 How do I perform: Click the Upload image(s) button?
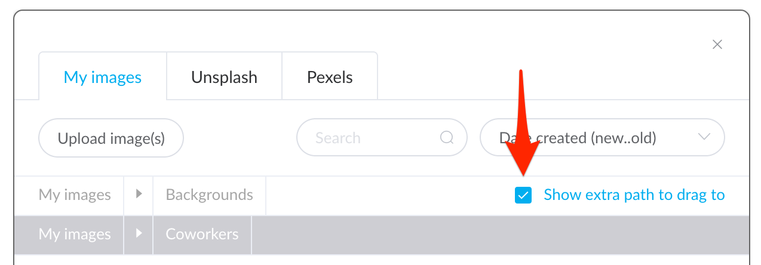[111, 138]
